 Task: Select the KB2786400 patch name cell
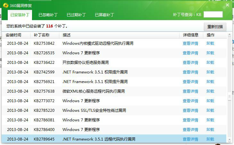click(44, 130)
